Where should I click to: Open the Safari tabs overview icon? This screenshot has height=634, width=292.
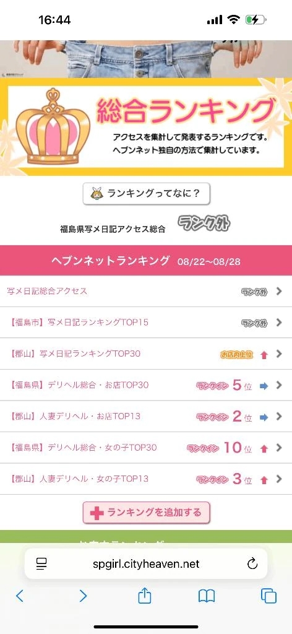point(268,596)
